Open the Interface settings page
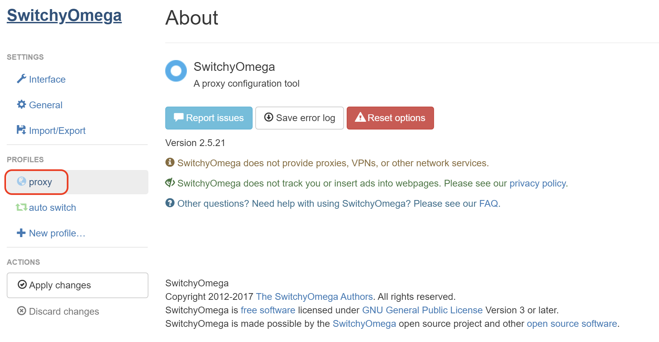Viewport: 659px width, 342px height. coord(47,79)
